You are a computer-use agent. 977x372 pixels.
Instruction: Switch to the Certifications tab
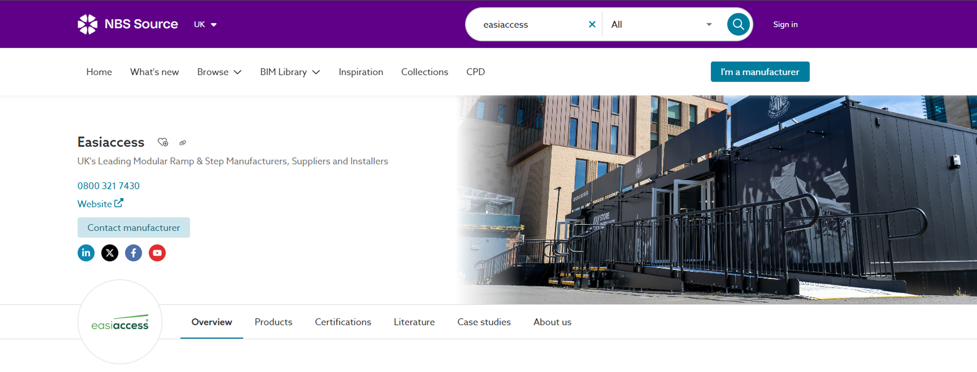(x=343, y=322)
